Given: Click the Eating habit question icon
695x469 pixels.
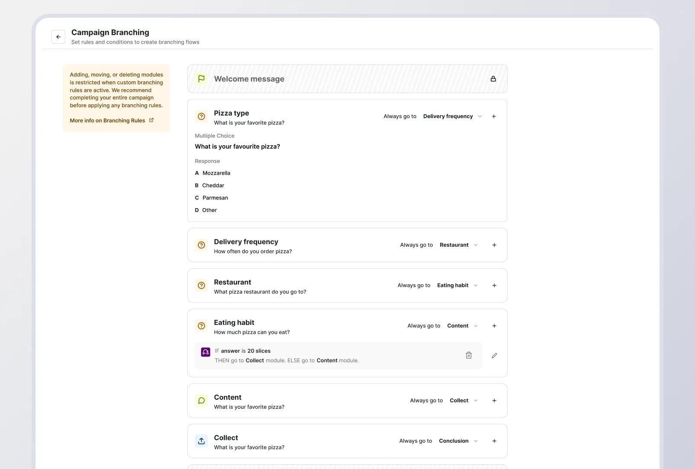Looking at the screenshot, I should tap(201, 326).
